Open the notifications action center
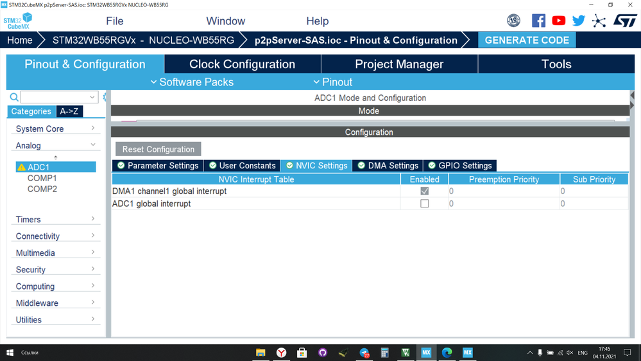This screenshot has height=361, width=641. coord(627,353)
